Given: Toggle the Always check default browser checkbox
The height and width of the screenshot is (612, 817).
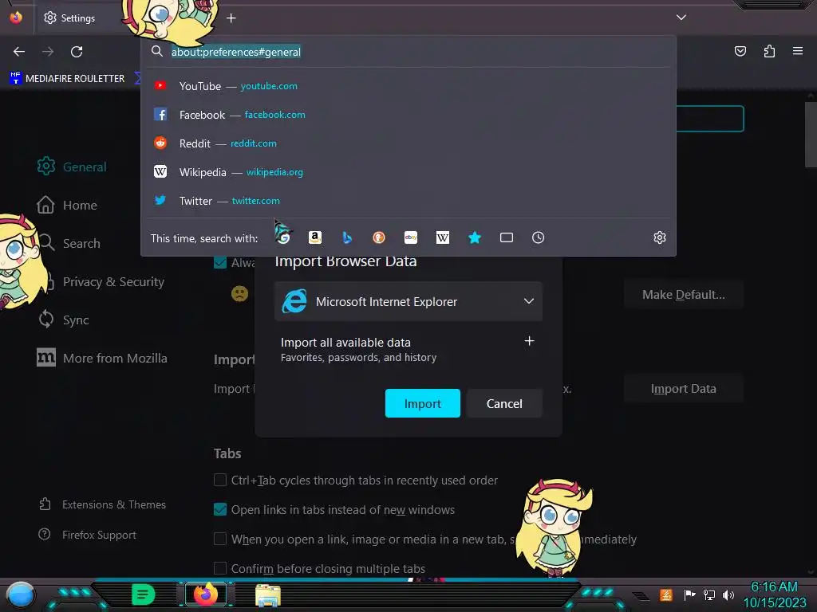Looking at the screenshot, I should click(x=220, y=263).
